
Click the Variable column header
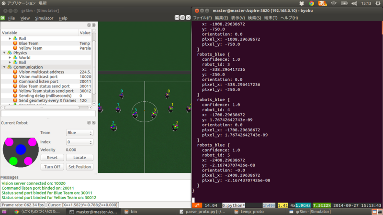[40, 32]
